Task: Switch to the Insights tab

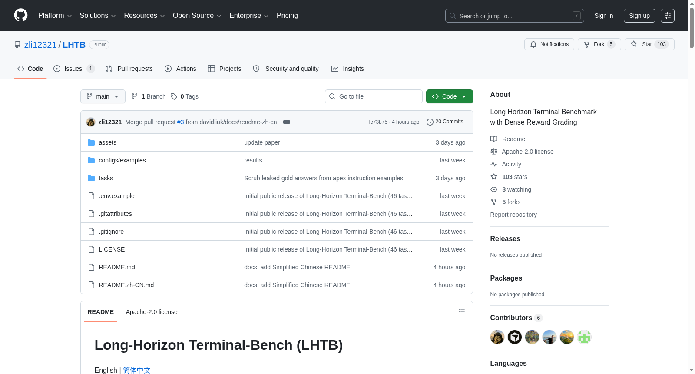Action: (347, 69)
